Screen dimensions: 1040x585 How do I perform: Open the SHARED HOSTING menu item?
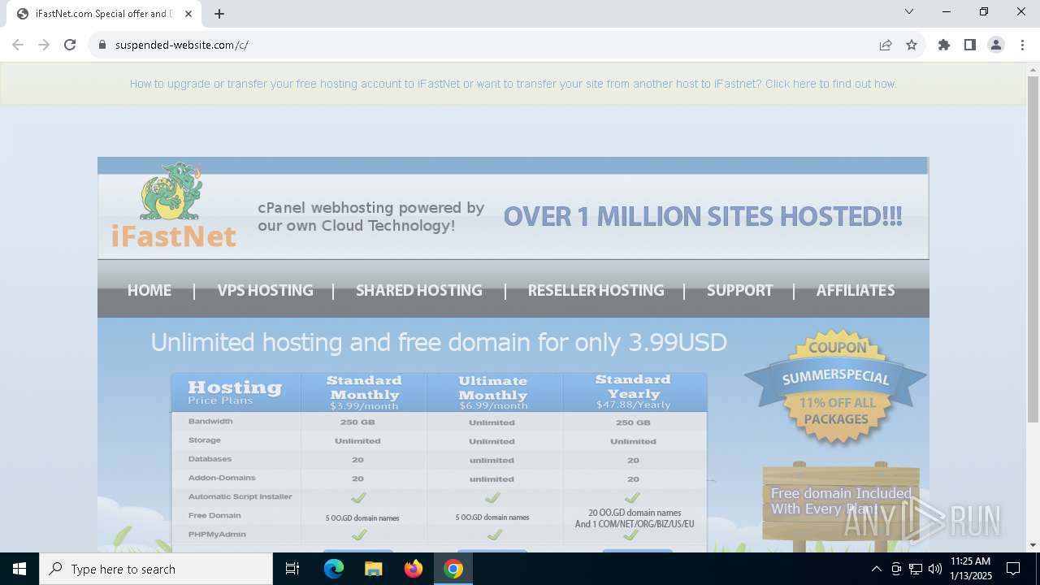coord(418,290)
